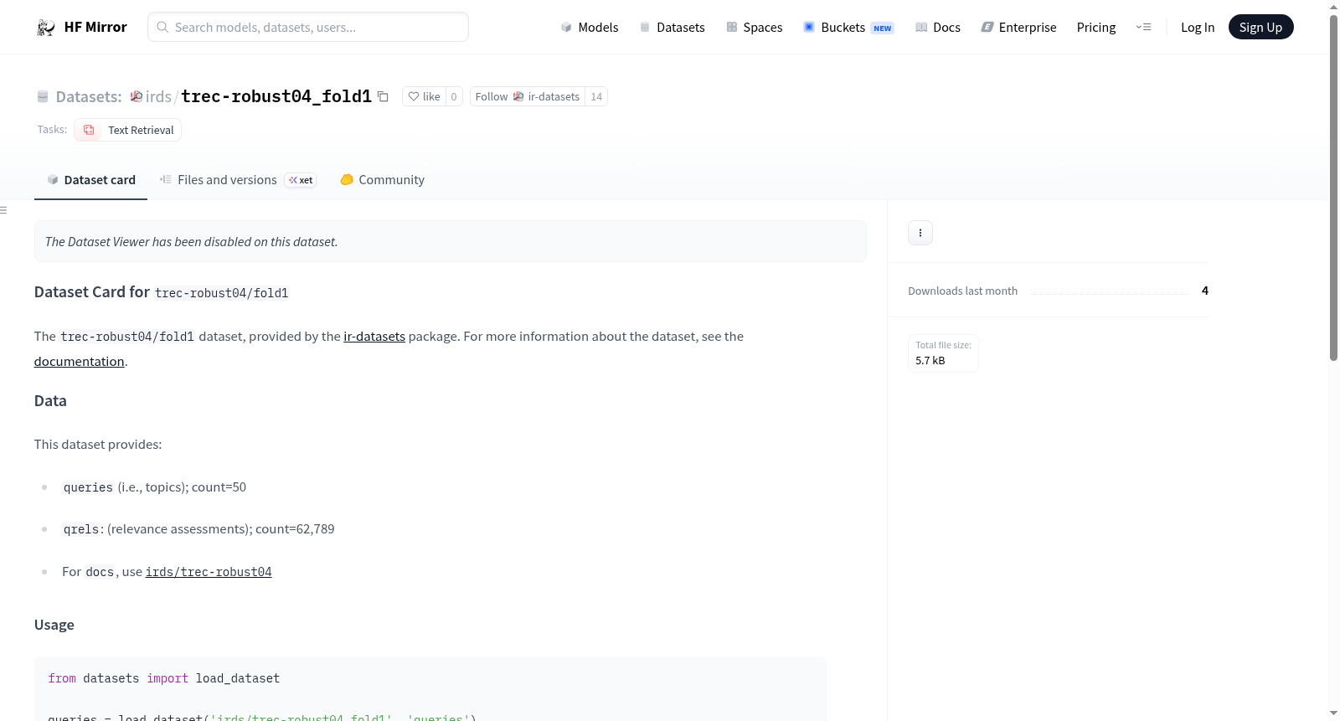Click the search magnifier icon
This screenshot has width=1340, height=721.
(162, 28)
